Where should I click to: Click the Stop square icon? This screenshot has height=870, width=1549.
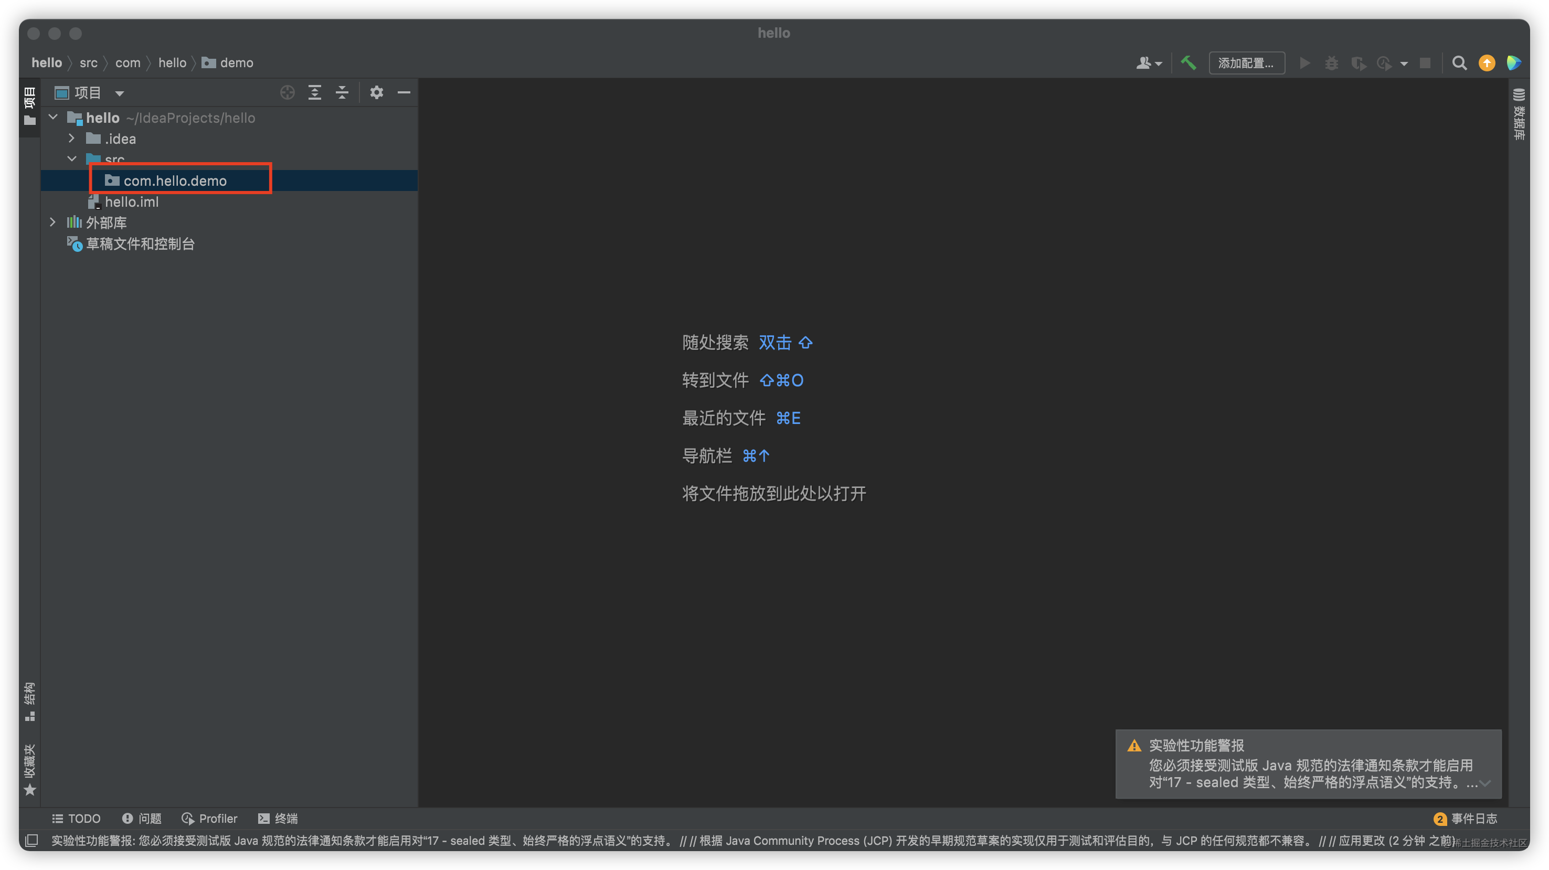click(1425, 63)
